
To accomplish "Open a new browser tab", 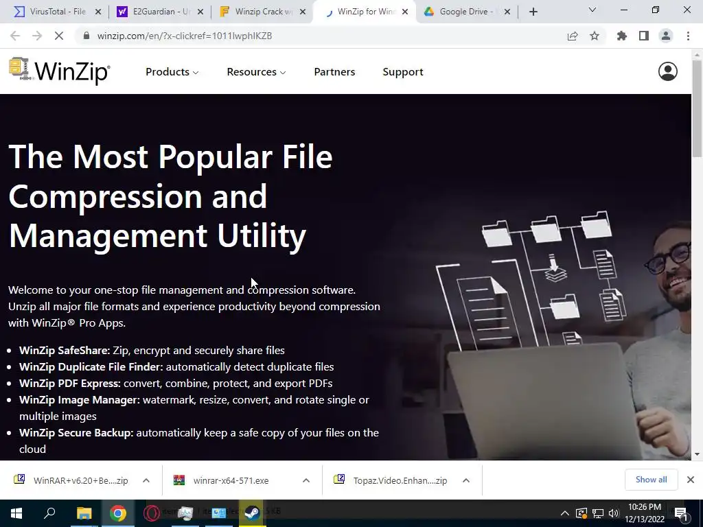I will 533,12.
